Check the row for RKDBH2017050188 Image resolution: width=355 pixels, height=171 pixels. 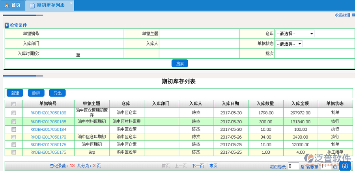click(14, 113)
